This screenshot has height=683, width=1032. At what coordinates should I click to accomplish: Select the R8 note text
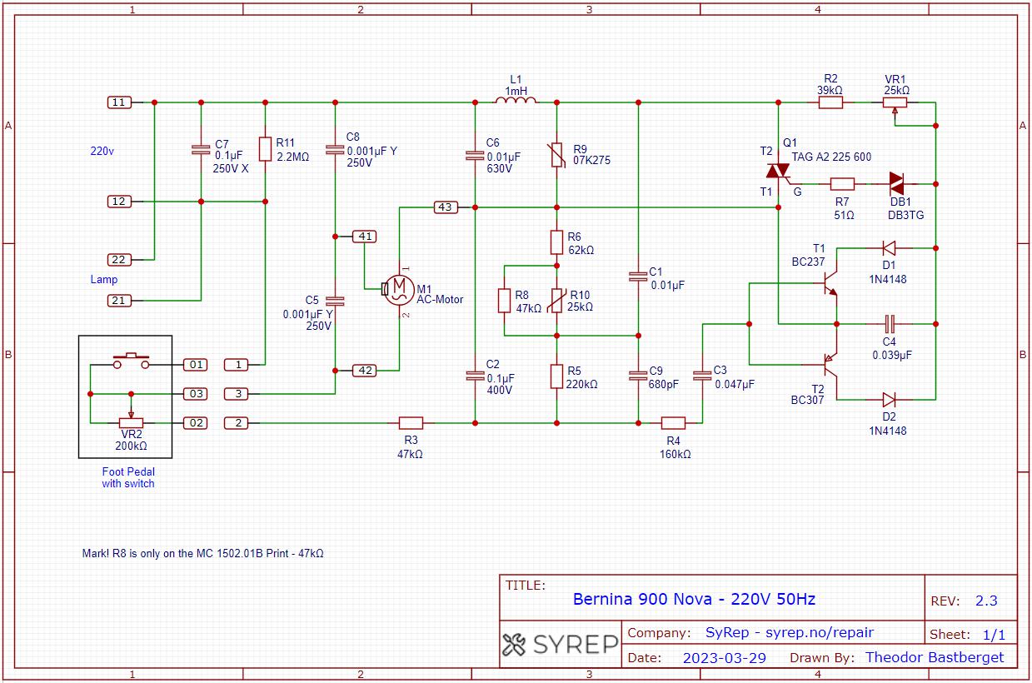click(202, 553)
